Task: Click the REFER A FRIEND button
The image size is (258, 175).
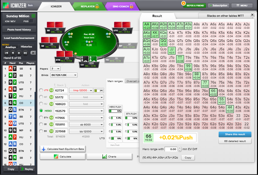Action: [195, 5]
